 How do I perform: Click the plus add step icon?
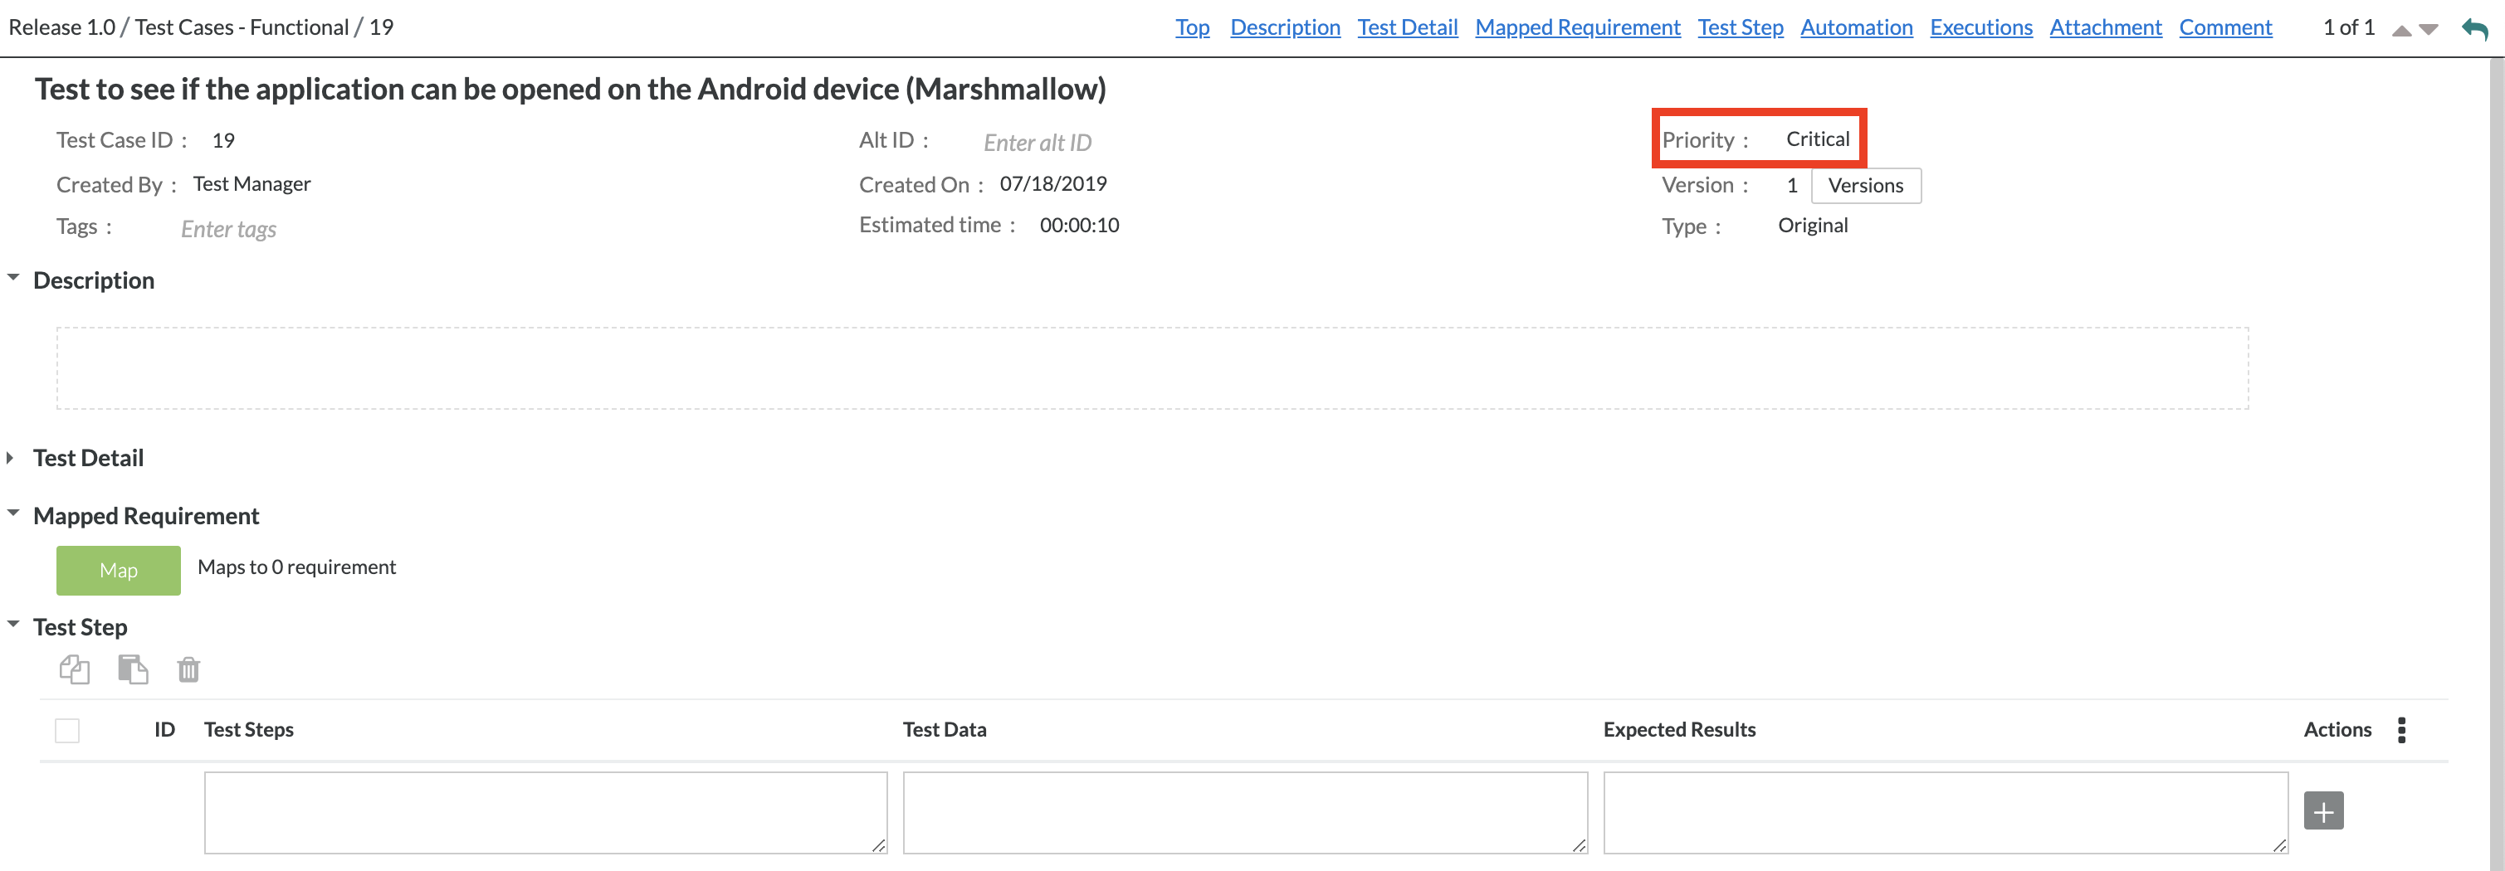coord(2323,810)
